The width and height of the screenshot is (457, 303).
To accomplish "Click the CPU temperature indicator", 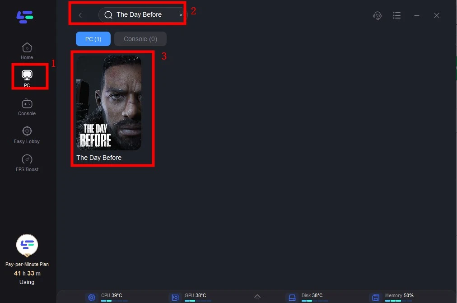I will (112, 296).
